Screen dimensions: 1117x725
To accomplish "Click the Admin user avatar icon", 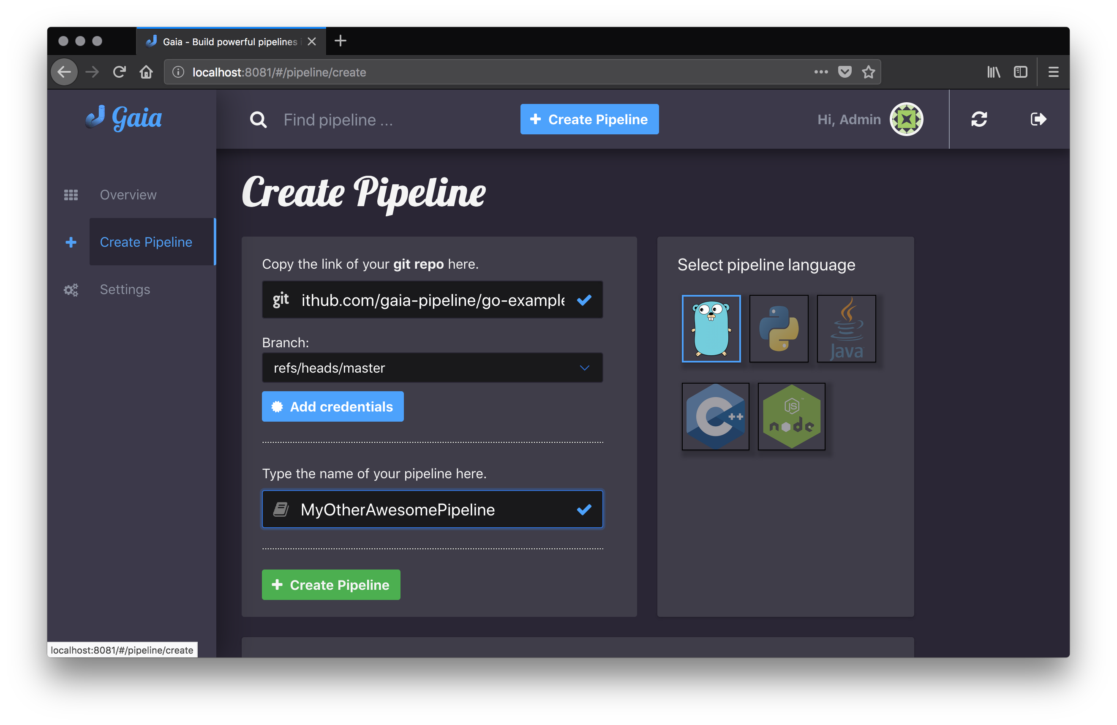I will (x=907, y=120).
